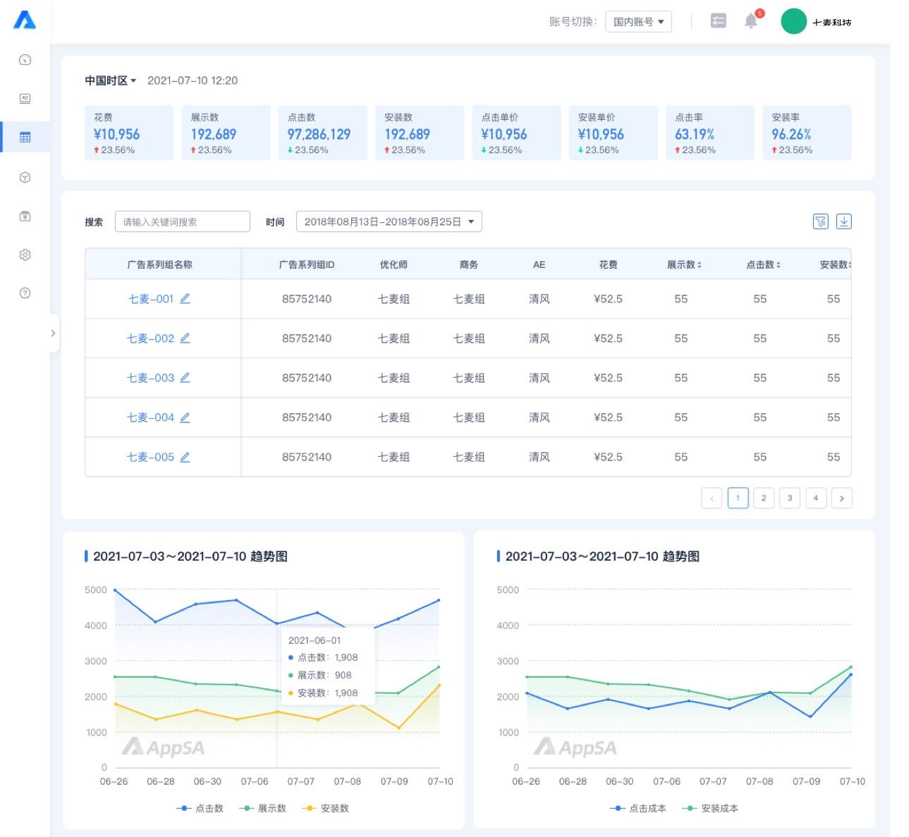Open the help question mark sidebar icon
This screenshot has height=837, width=909.
click(25, 293)
